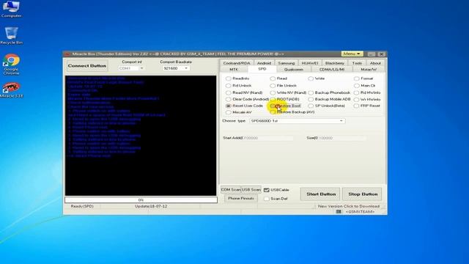Click the small icon beside GSMXTEAM
This screenshot has height=264, width=469.
click(x=339, y=212)
